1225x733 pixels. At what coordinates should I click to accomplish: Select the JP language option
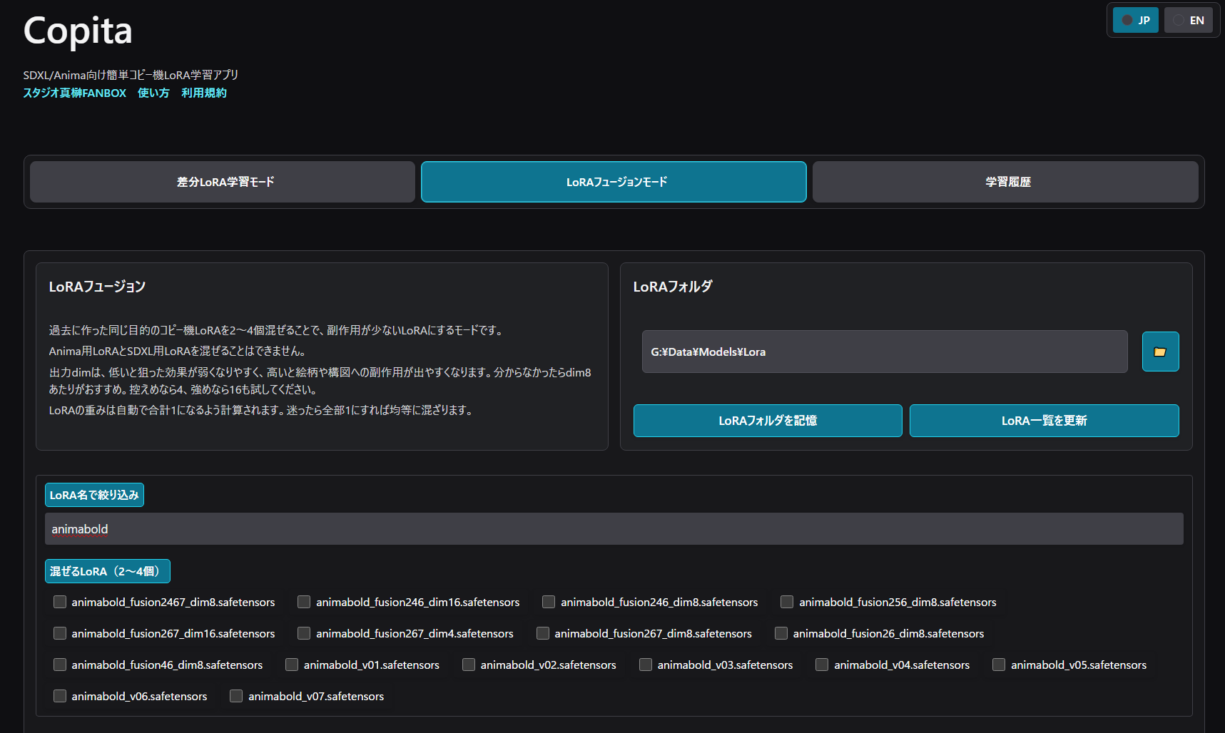pyautogui.click(x=1135, y=20)
